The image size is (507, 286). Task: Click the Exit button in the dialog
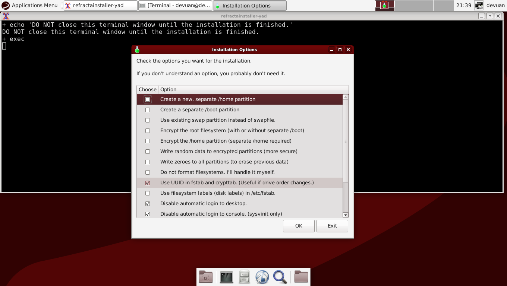point(332,226)
